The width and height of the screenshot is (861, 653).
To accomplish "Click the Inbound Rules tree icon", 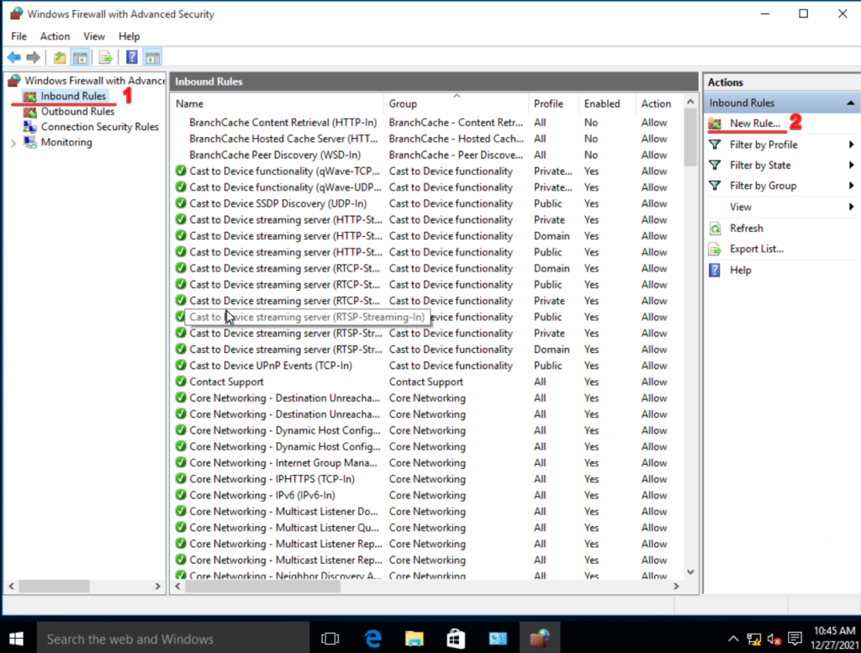I will [30, 97].
